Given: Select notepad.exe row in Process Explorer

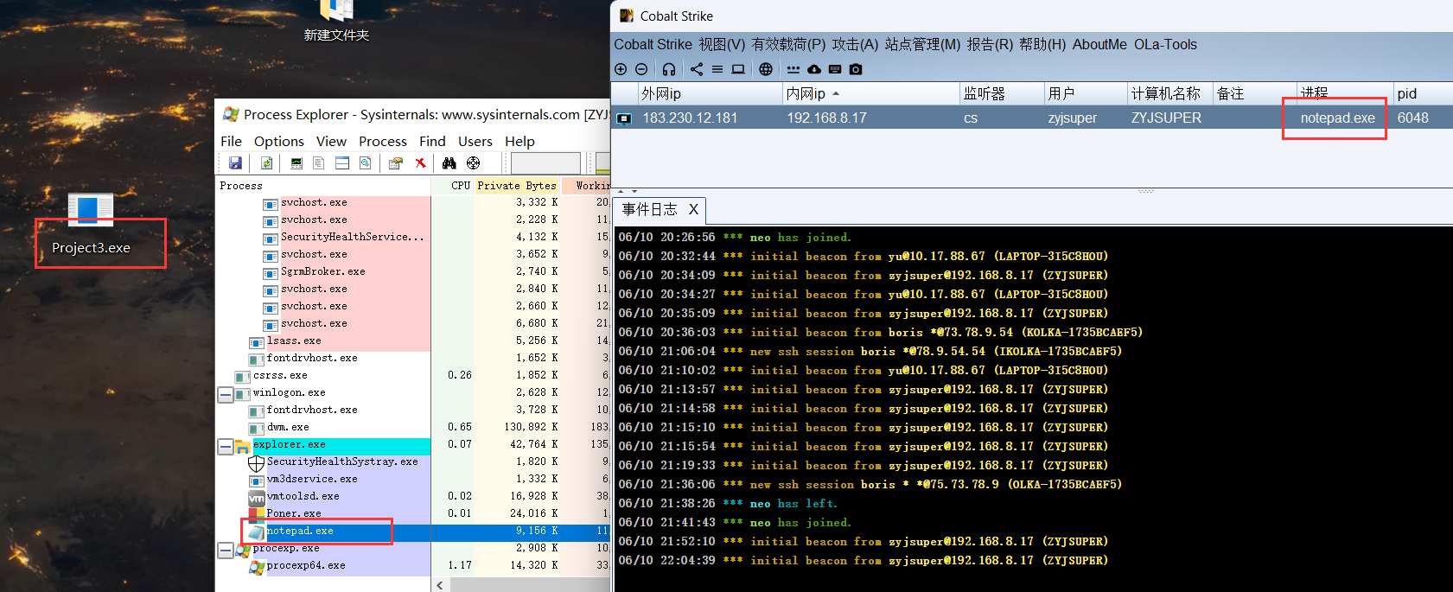Looking at the screenshot, I should coord(413,531).
